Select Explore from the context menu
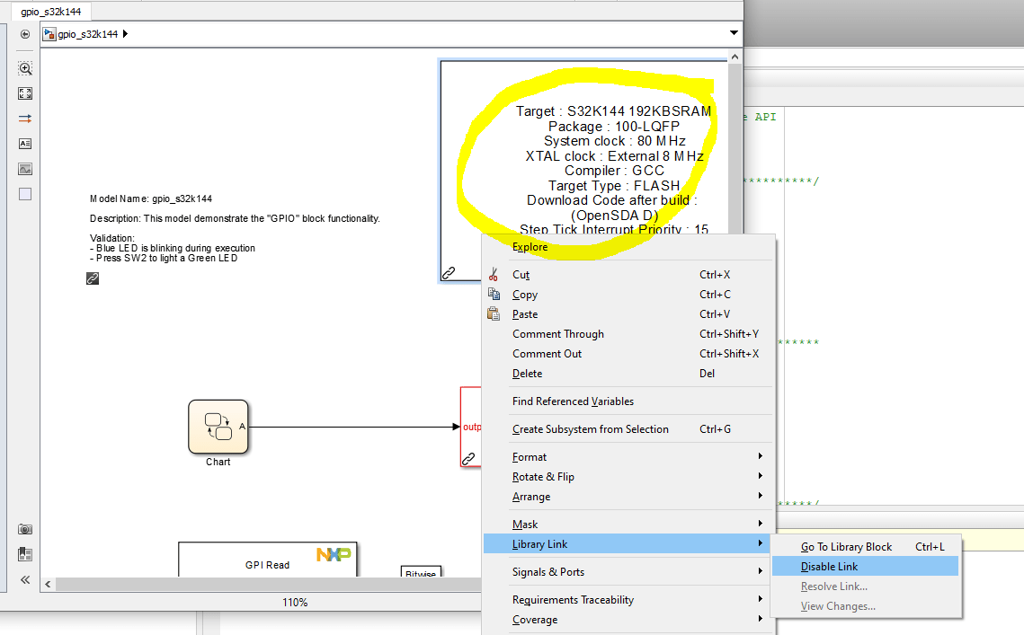Image resolution: width=1024 pixels, height=635 pixels. 530,246
